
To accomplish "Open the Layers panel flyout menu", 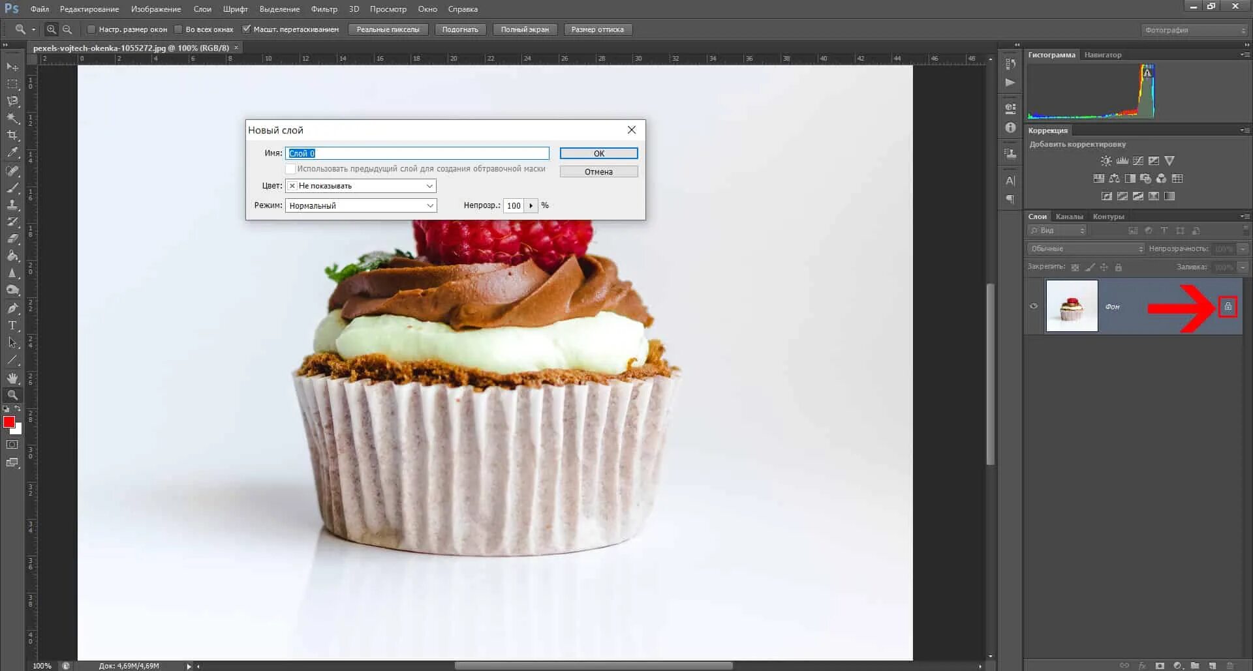I will 1245,216.
